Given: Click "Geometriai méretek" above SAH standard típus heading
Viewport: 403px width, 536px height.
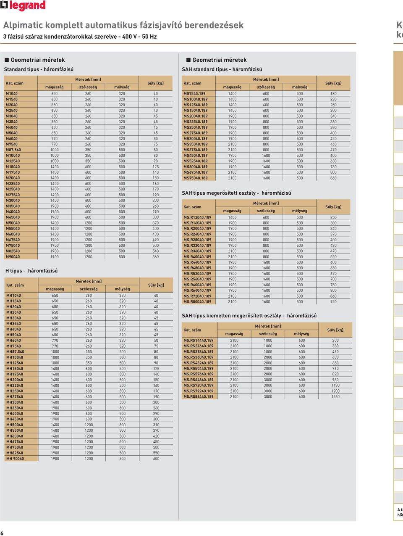Looking at the screenshot, I should pyautogui.click(x=220, y=60).
